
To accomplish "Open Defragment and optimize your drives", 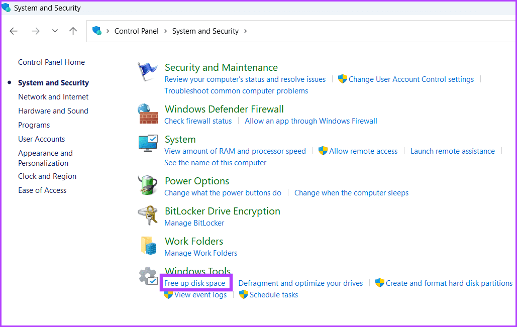I will point(300,283).
